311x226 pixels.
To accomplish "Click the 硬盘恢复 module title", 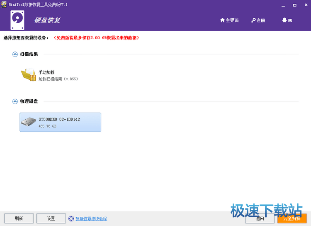I will 47,20.
